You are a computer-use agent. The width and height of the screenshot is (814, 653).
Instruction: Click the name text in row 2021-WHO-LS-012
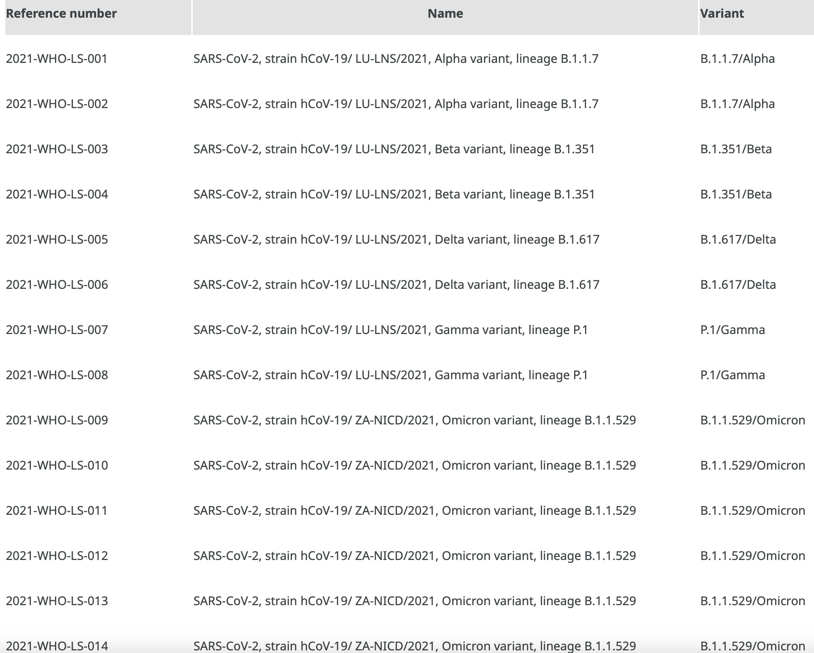(415, 555)
